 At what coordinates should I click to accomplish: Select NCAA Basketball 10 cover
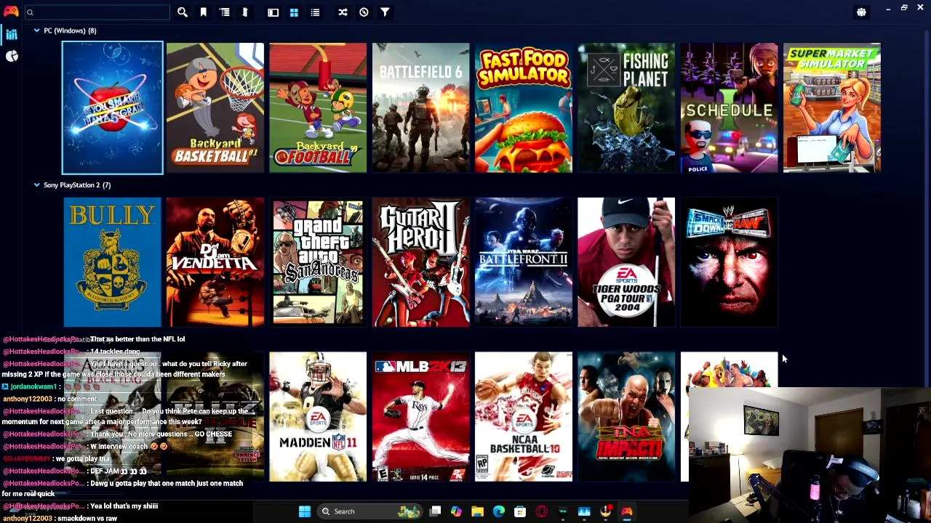coord(524,417)
